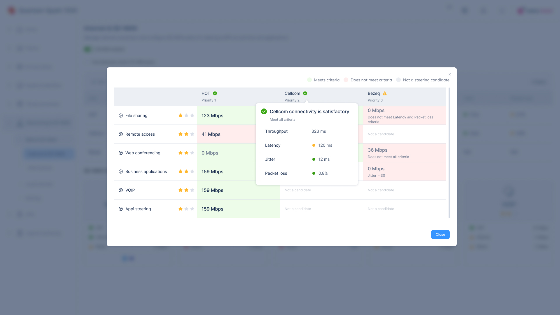
Task: Click the Business applications steering icon
Action: [121, 171]
